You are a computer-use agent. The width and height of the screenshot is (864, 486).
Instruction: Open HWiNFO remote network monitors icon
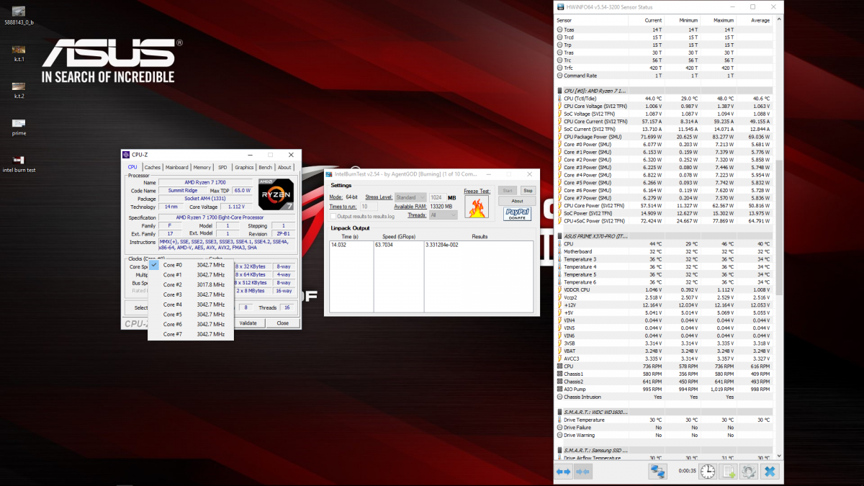tap(657, 471)
